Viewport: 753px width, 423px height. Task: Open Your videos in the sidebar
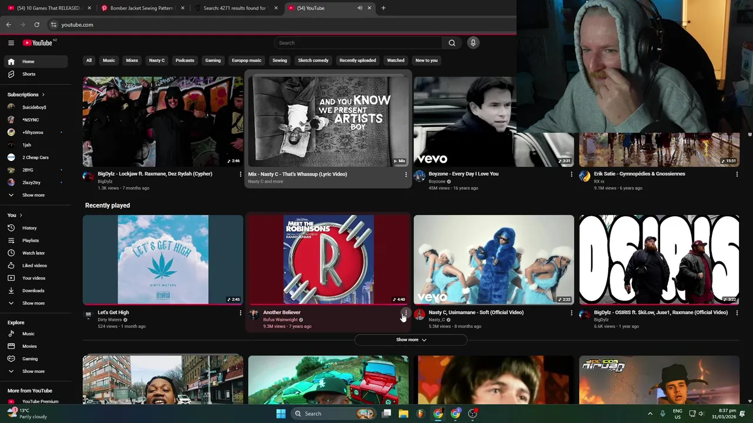pyautogui.click(x=34, y=278)
